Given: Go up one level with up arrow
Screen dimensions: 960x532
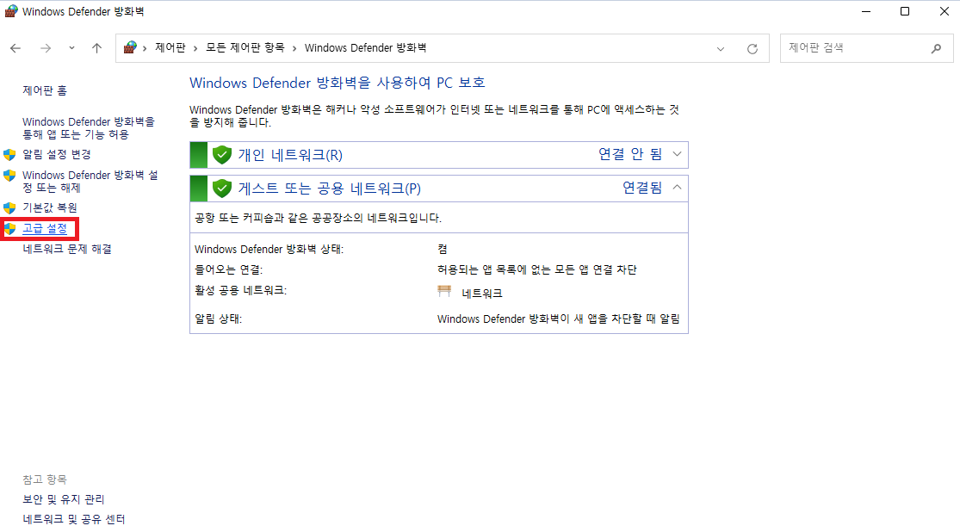Looking at the screenshot, I should (x=96, y=48).
